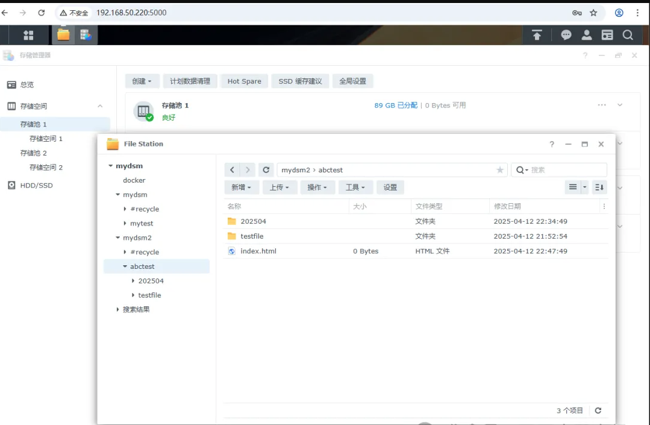
Task: Open the 工具 dropdown in File Station
Action: 355,187
